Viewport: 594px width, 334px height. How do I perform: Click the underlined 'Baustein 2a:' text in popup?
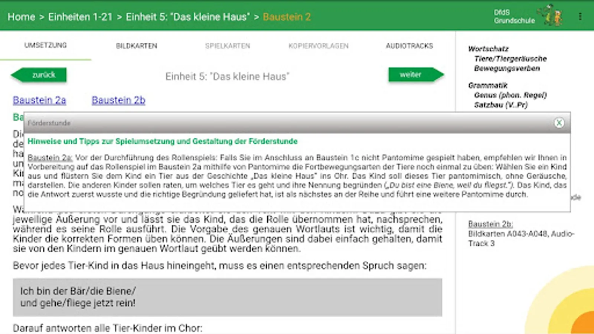(x=50, y=158)
